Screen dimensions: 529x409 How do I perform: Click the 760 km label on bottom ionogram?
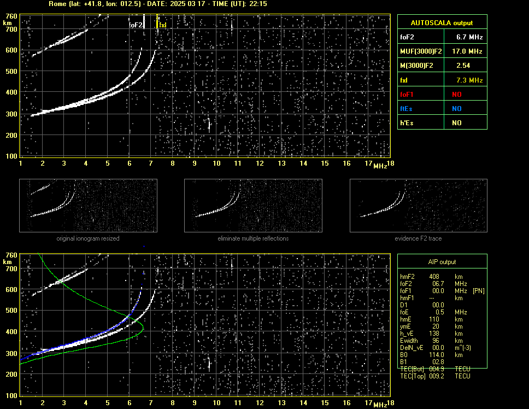[x=11, y=255]
